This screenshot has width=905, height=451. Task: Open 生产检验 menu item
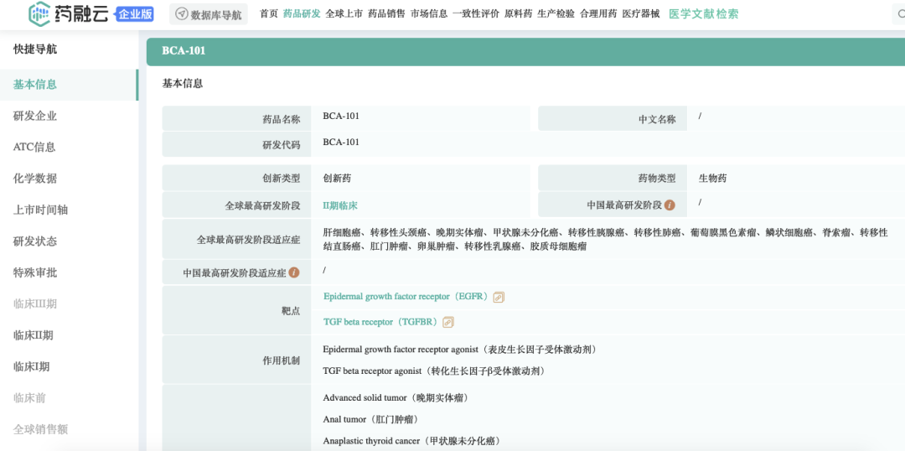point(556,14)
